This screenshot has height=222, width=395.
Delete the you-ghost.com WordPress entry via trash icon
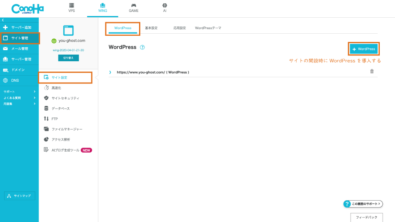(372, 72)
